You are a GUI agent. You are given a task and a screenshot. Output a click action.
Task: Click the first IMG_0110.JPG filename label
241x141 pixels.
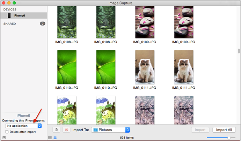click(x=67, y=88)
